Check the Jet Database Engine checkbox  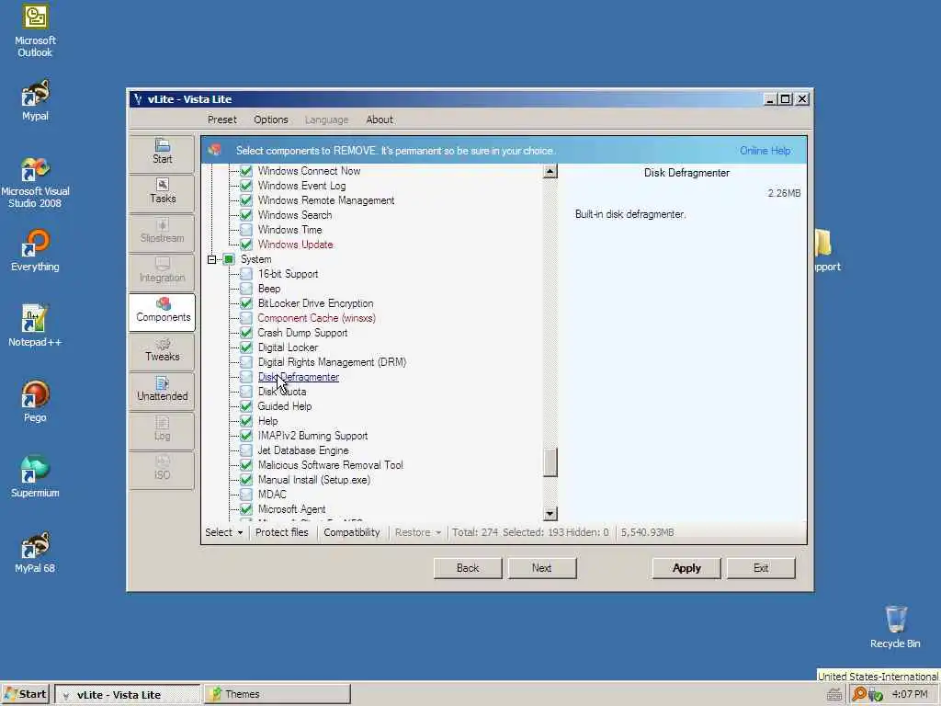click(x=246, y=450)
